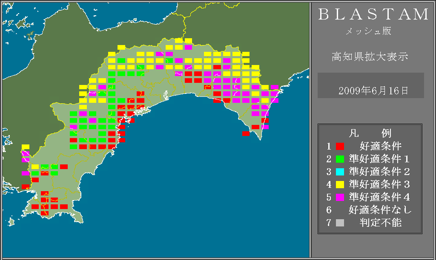
Task: Click legend number 6 beside 好適条件なし
Action: tap(329, 210)
